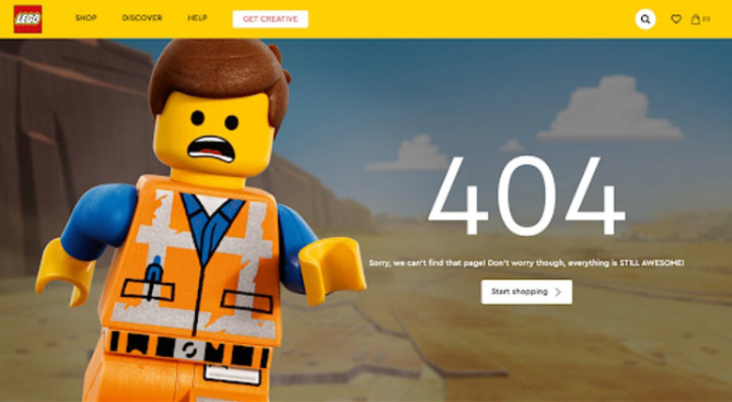This screenshot has height=402, width=732.
Task: Click the 404 heading text
Action: click(x=526, y=196)
